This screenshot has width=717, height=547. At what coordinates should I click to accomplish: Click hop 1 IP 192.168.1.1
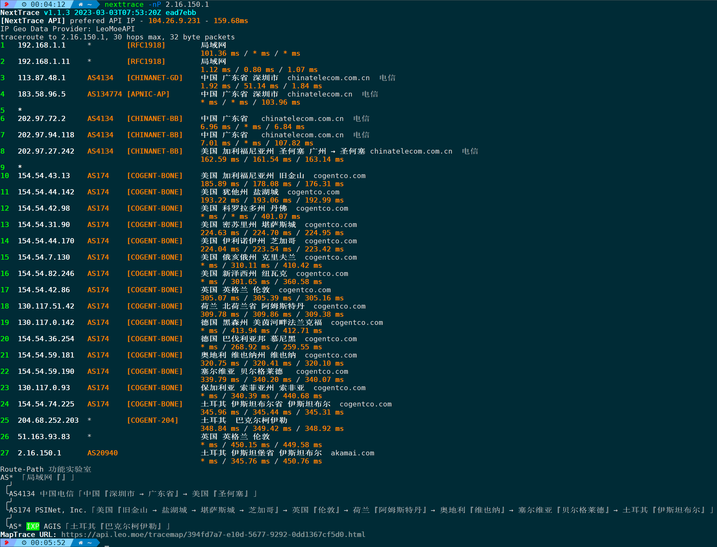[42, 45]
